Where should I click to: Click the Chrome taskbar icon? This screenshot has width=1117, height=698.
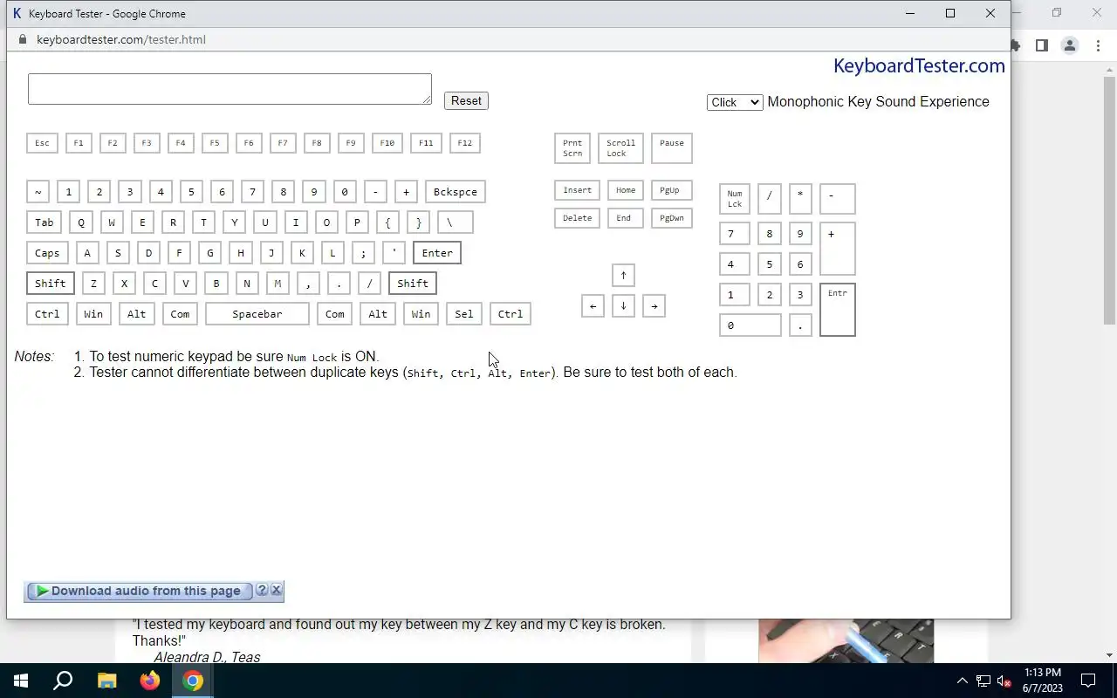[x=193, y=681]
